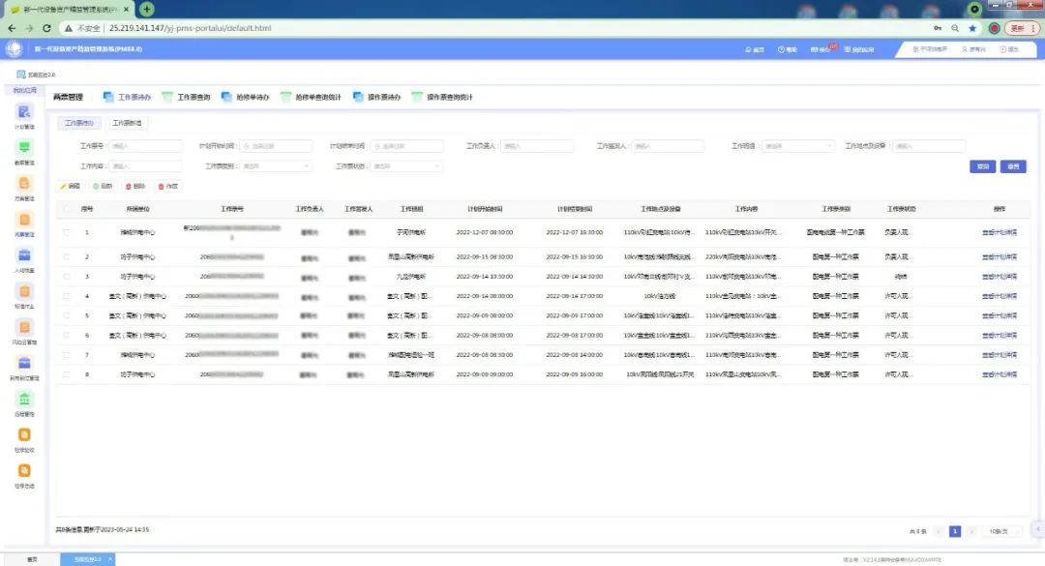Screen dimensions: 1045x566
Task: Click the 操作票待办 toolbar icon
Action: [376, 97]
